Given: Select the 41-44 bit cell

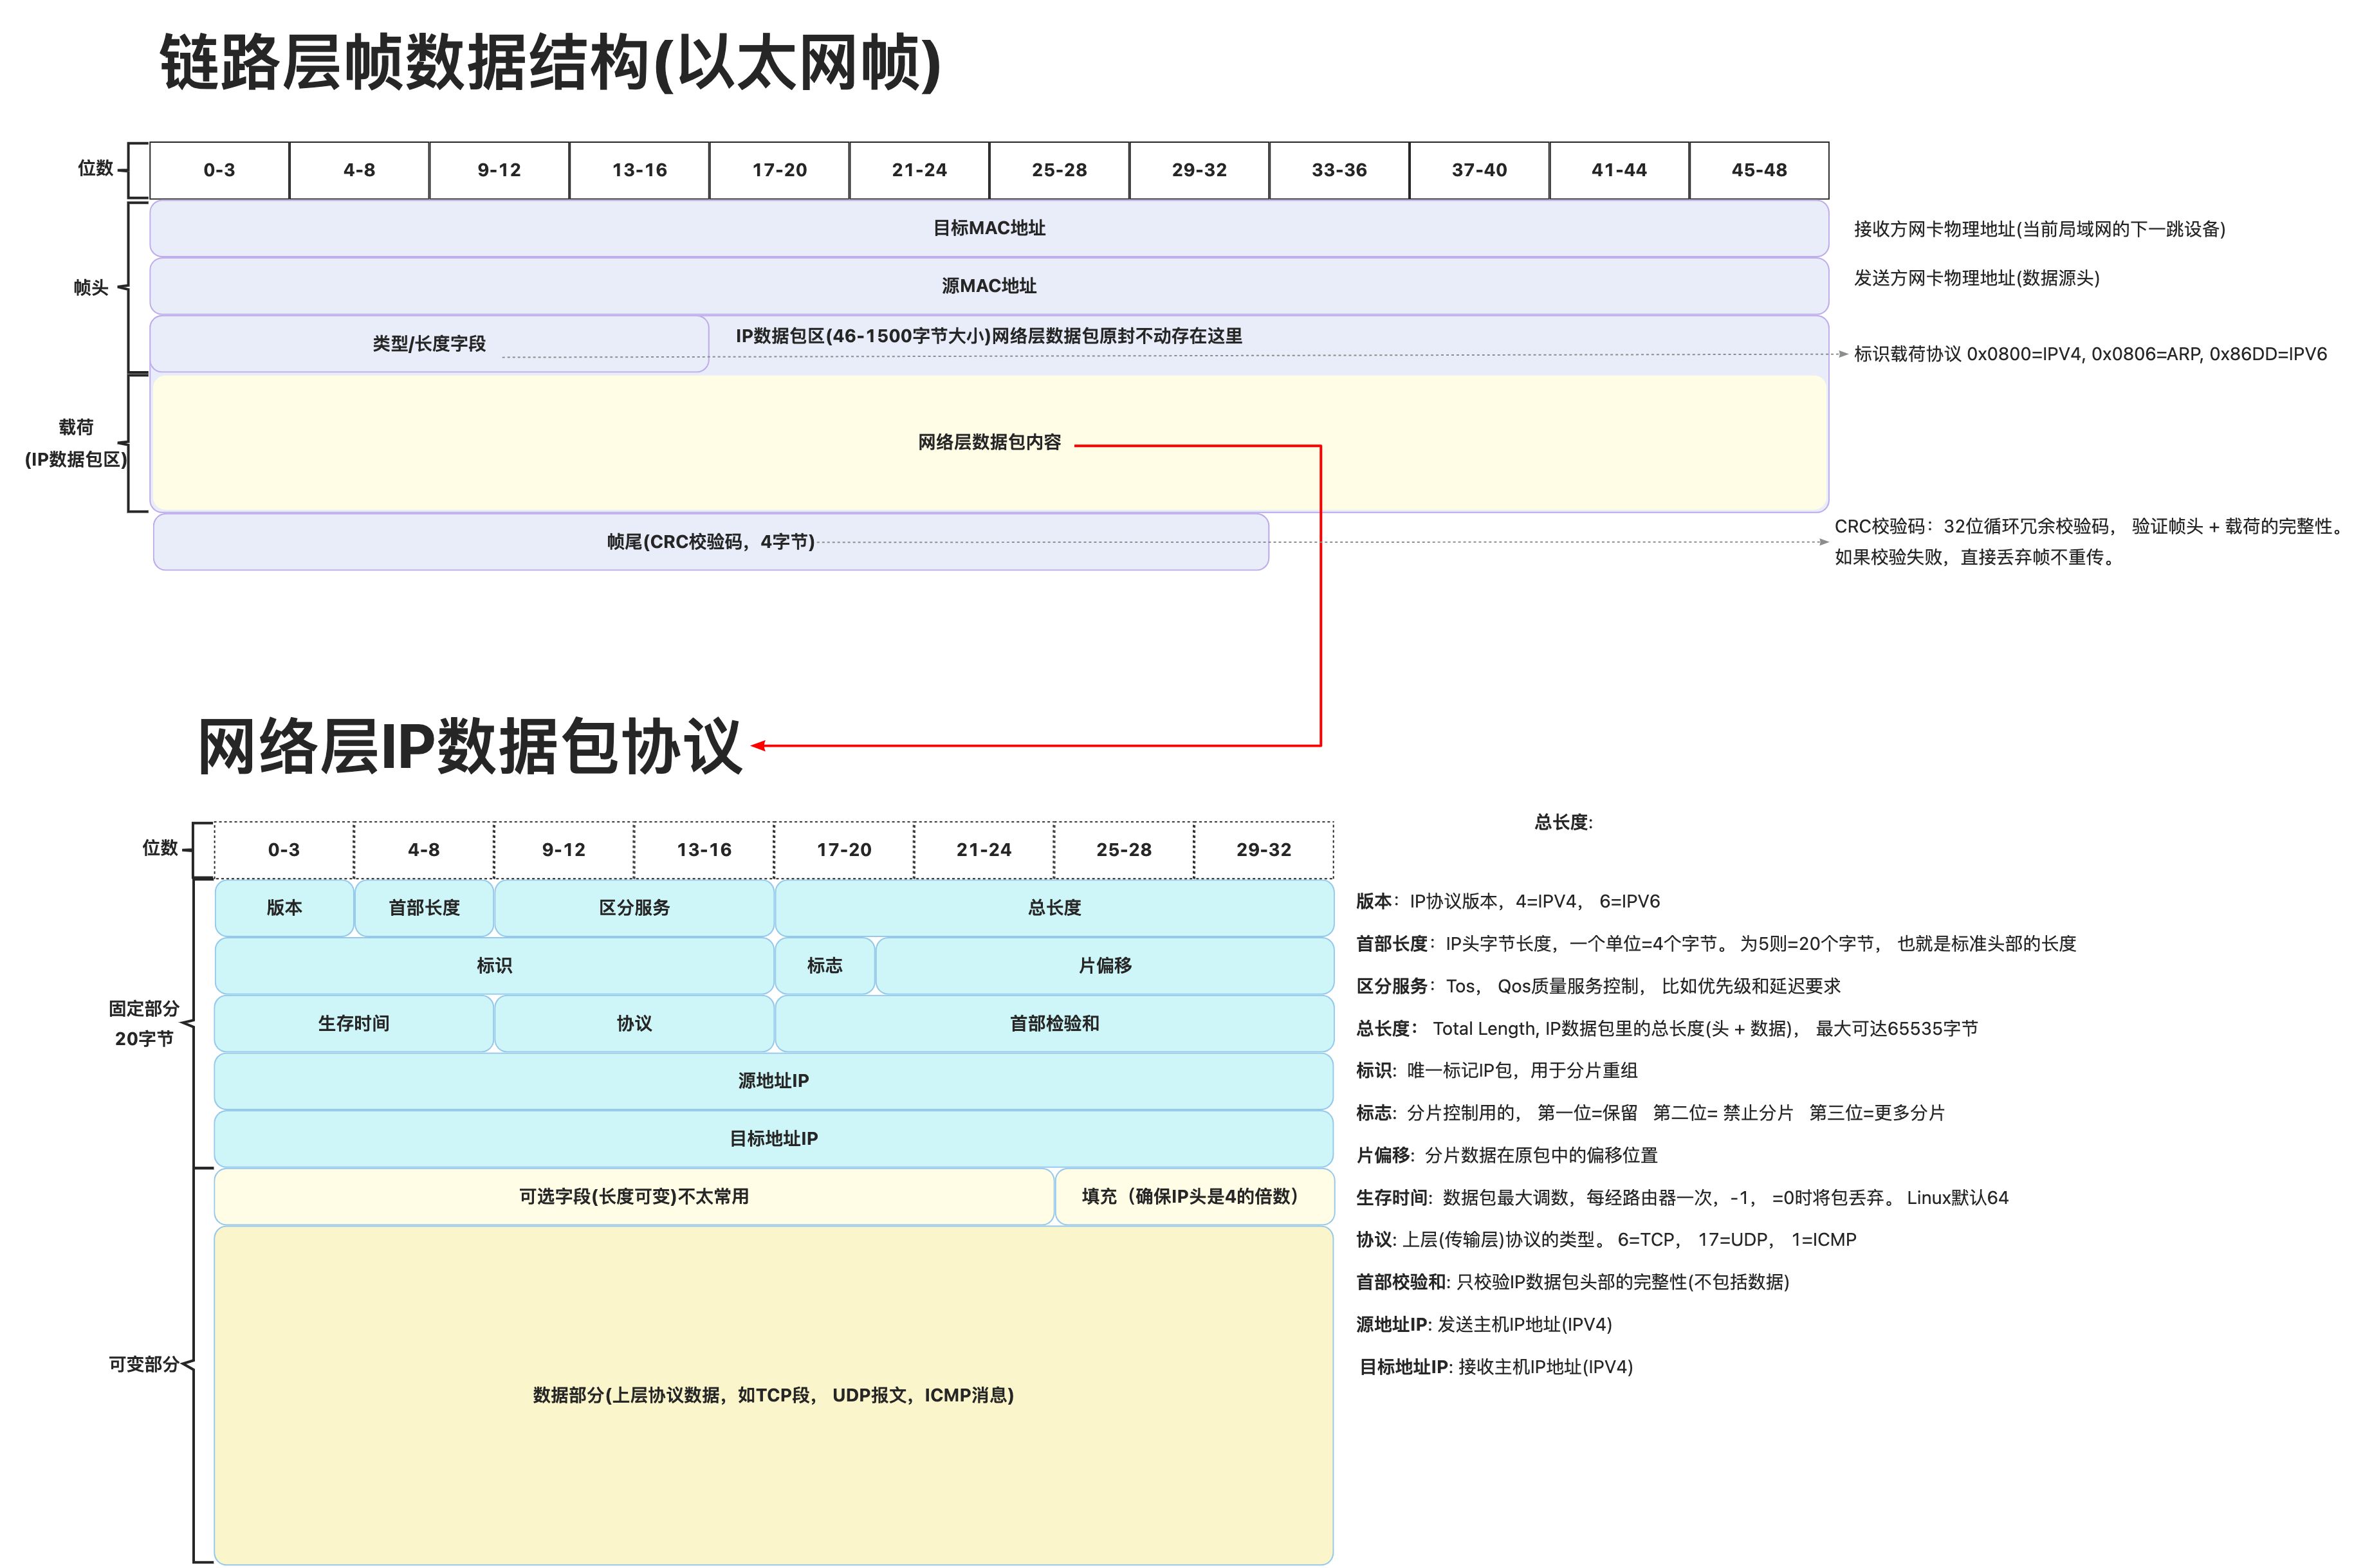Looking at the screenshot, I should pos(1619,170).
